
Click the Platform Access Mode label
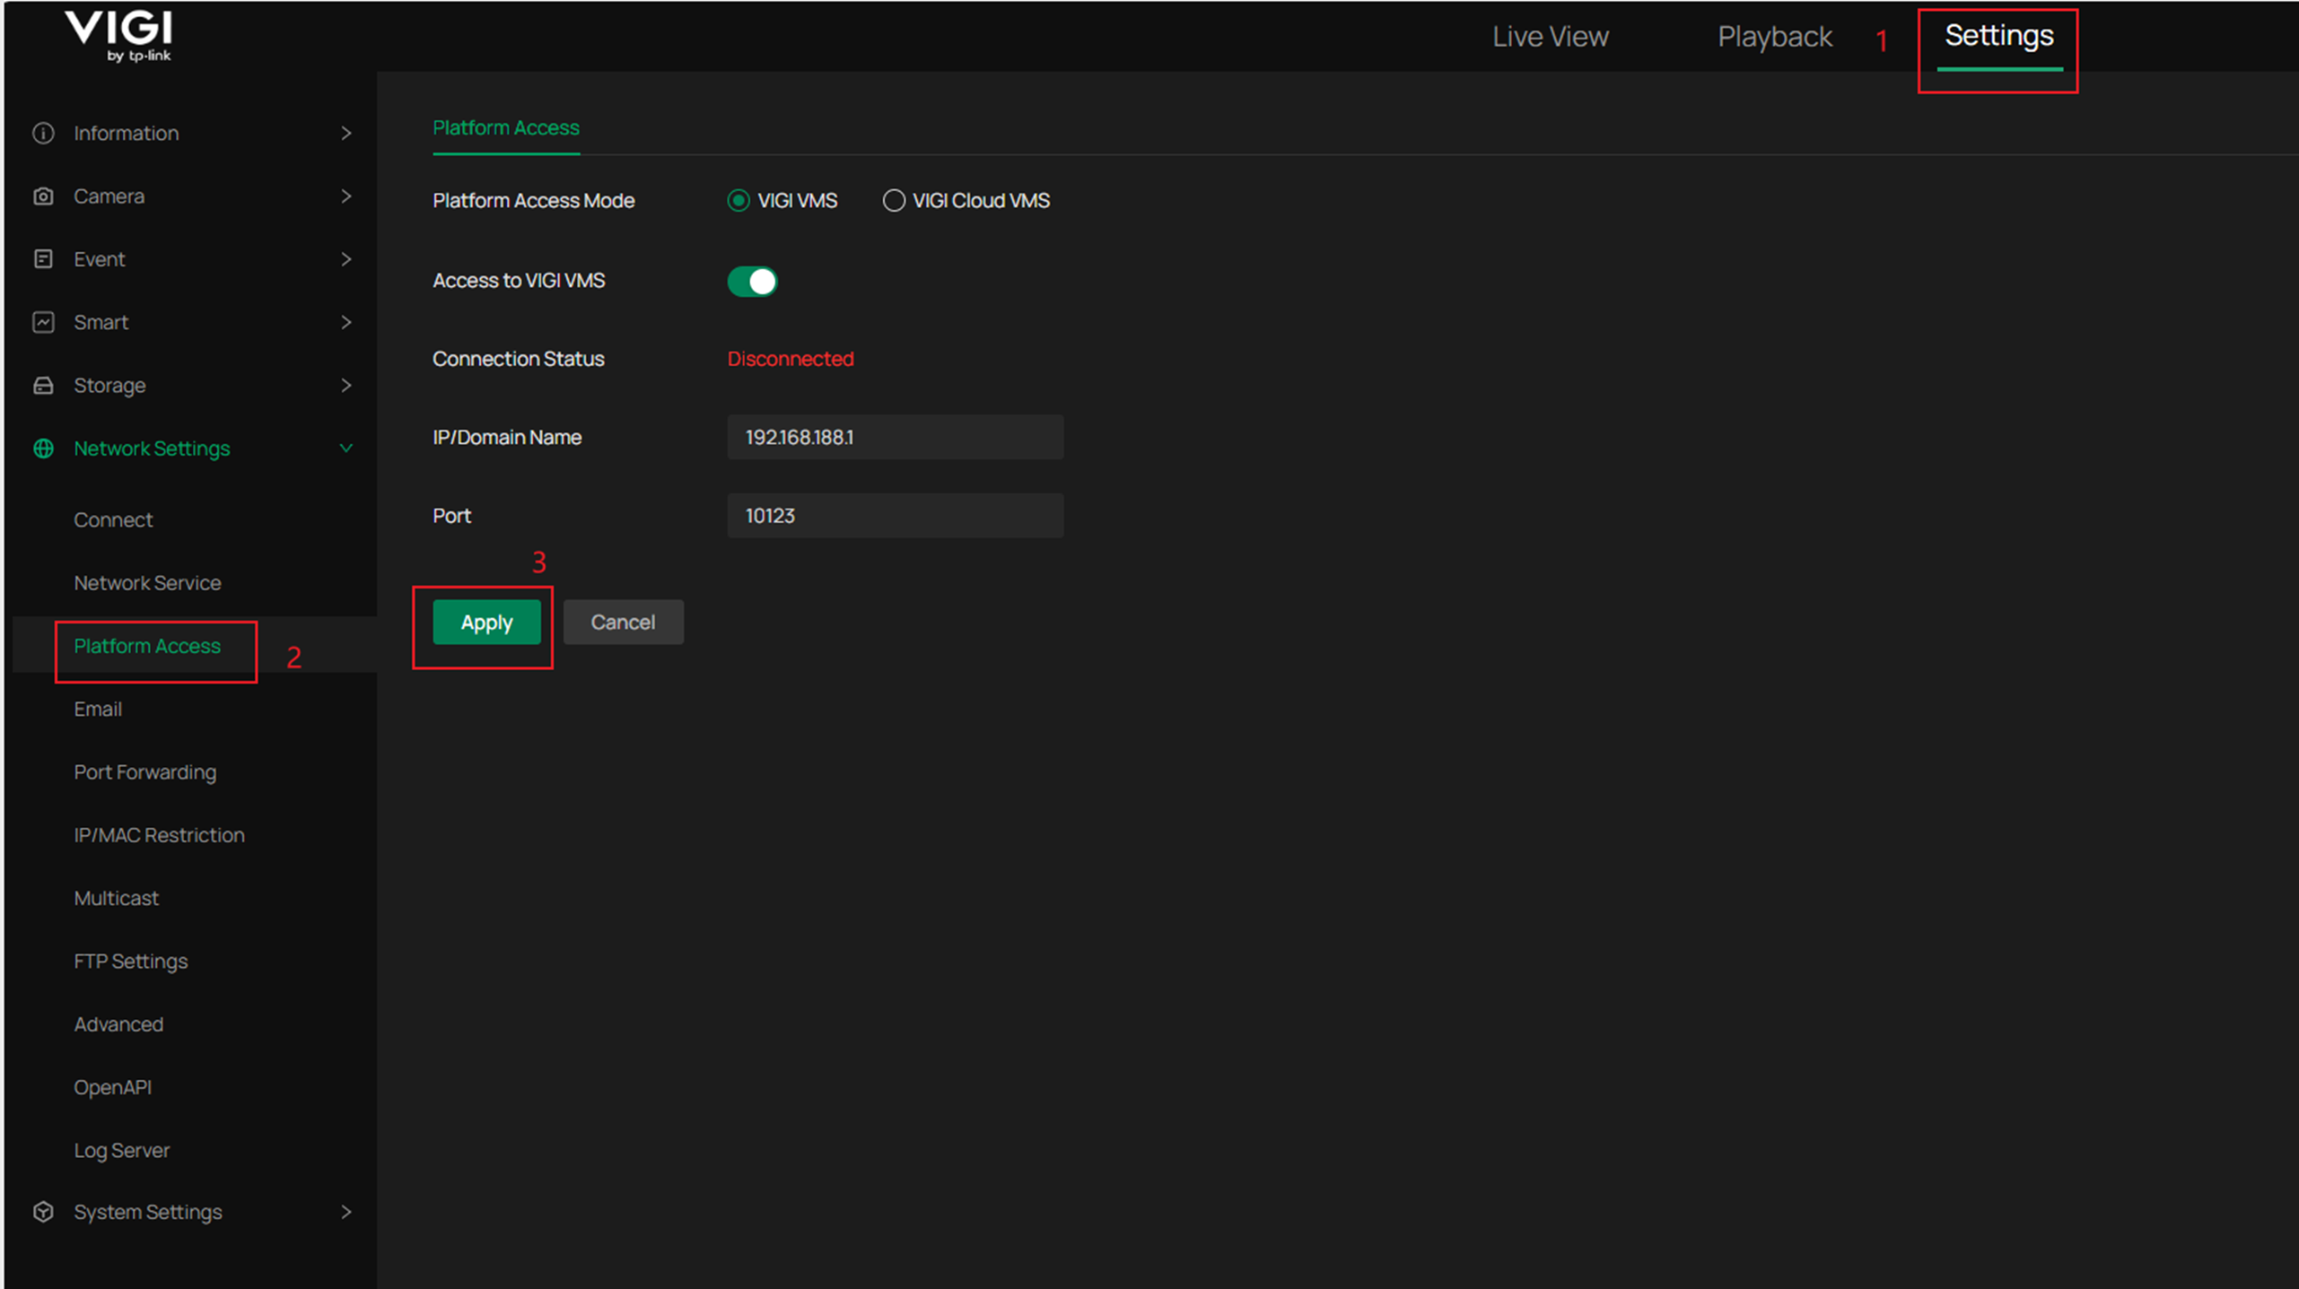[x=533, y=200]
